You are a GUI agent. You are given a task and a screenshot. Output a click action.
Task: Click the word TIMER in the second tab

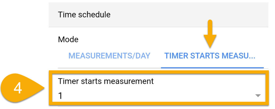click(x=176, y=56)
